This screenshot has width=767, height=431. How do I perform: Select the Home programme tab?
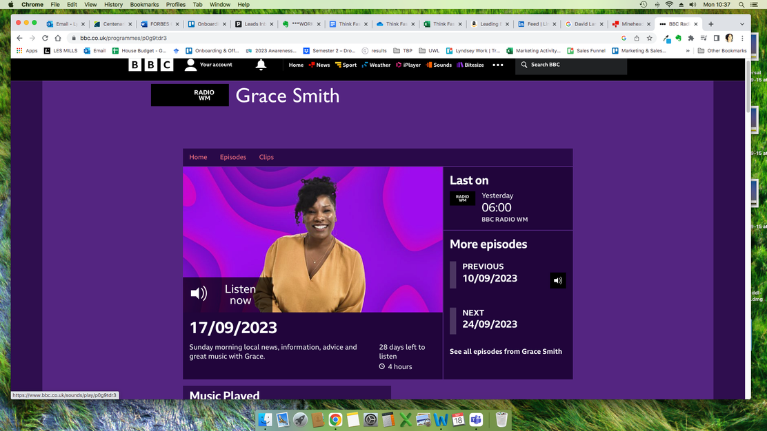point(198,157)
